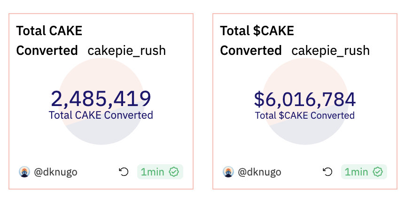Open dknugo avatar in Total CAKE card
The width and height of the screenshot is (405, 198).
[24, 172]
